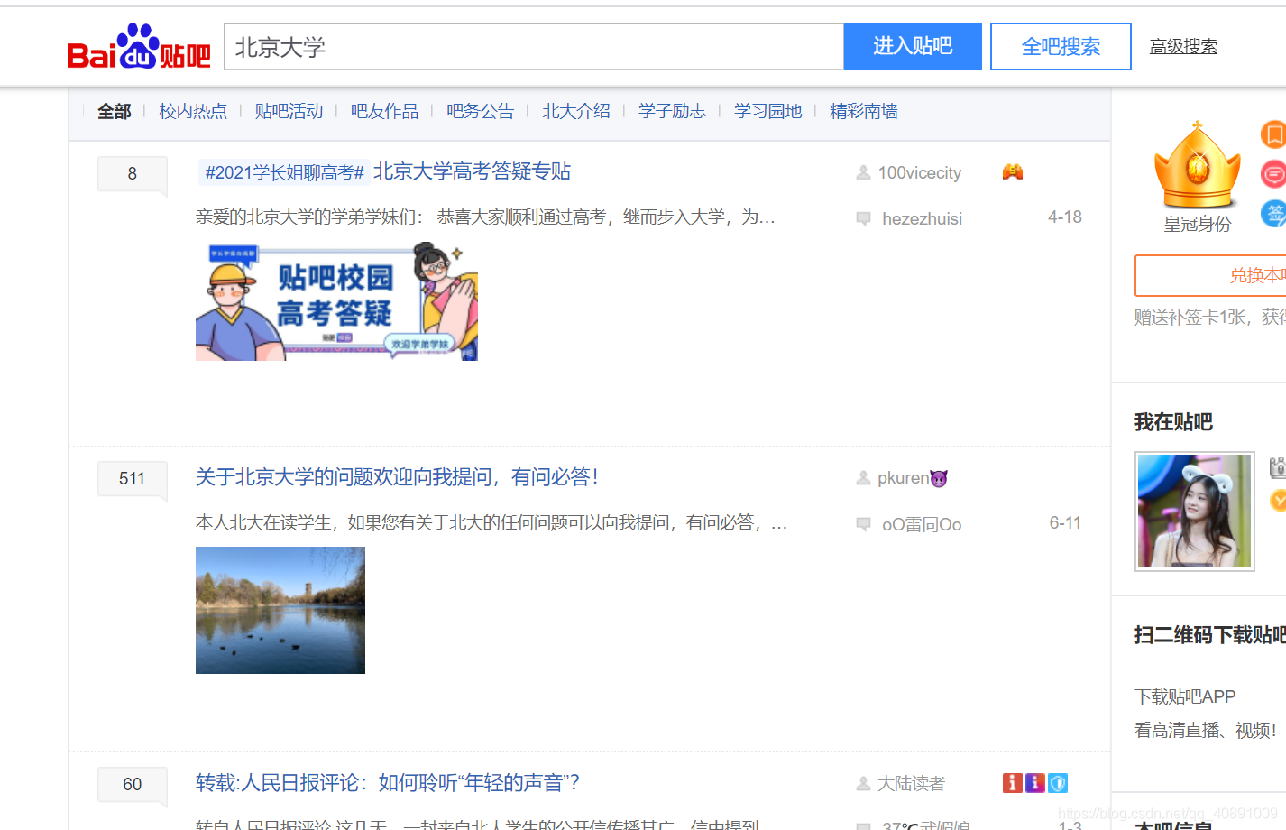Open the 精彩南墙 tab
This screenshot has width=1286, height=830.
tap(864, 111)
